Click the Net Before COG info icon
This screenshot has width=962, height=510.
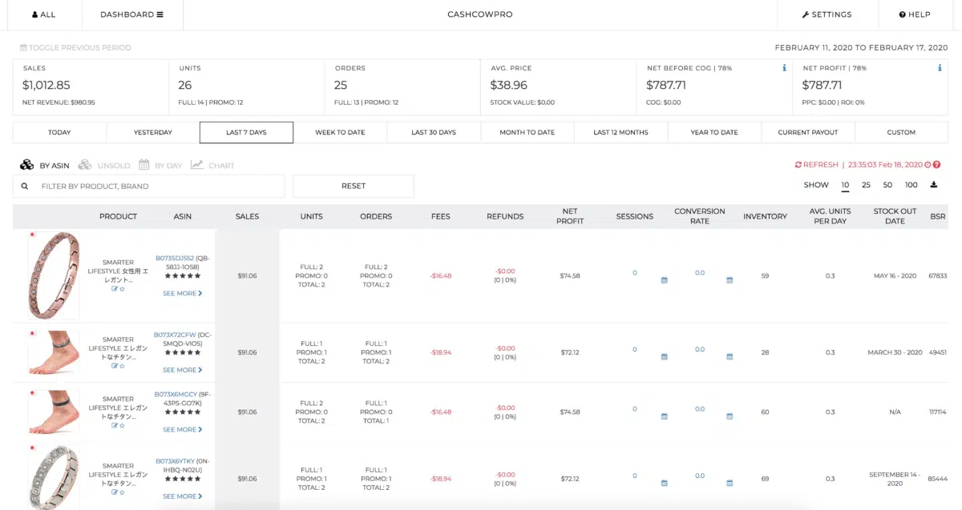click(x=784, y=68)
